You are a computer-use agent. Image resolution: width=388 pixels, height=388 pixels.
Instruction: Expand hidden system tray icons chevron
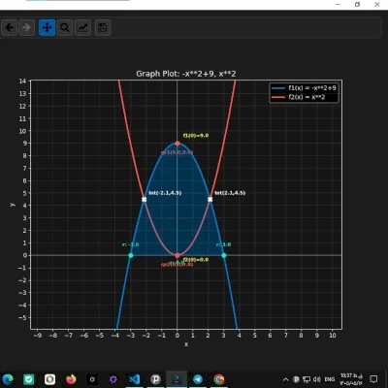[x=286, y=379]
